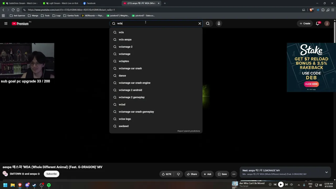Open Jack Sparrow bookmark folder
Image resolution: width=336 pixels, height=189 pixels.
point(17,15)
